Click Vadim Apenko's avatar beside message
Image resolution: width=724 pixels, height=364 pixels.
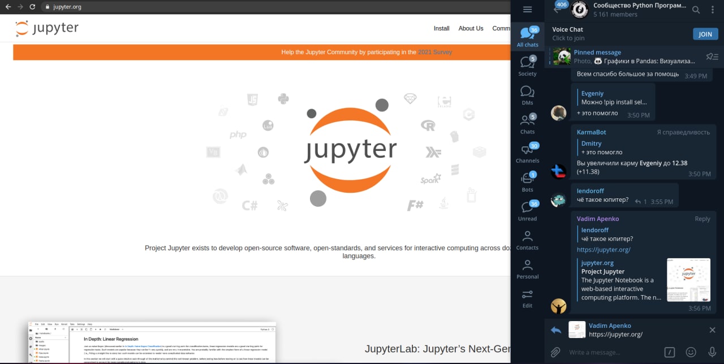click(x=559, y=306)
